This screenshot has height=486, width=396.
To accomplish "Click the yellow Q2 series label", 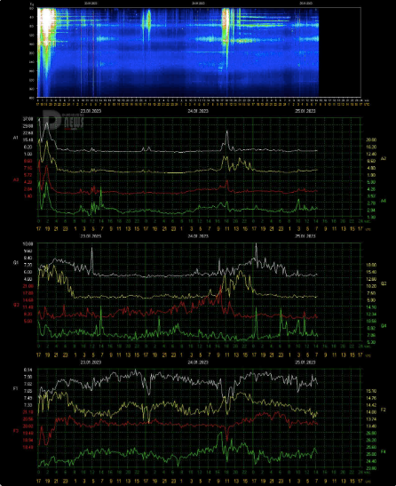I will [384, 283].
